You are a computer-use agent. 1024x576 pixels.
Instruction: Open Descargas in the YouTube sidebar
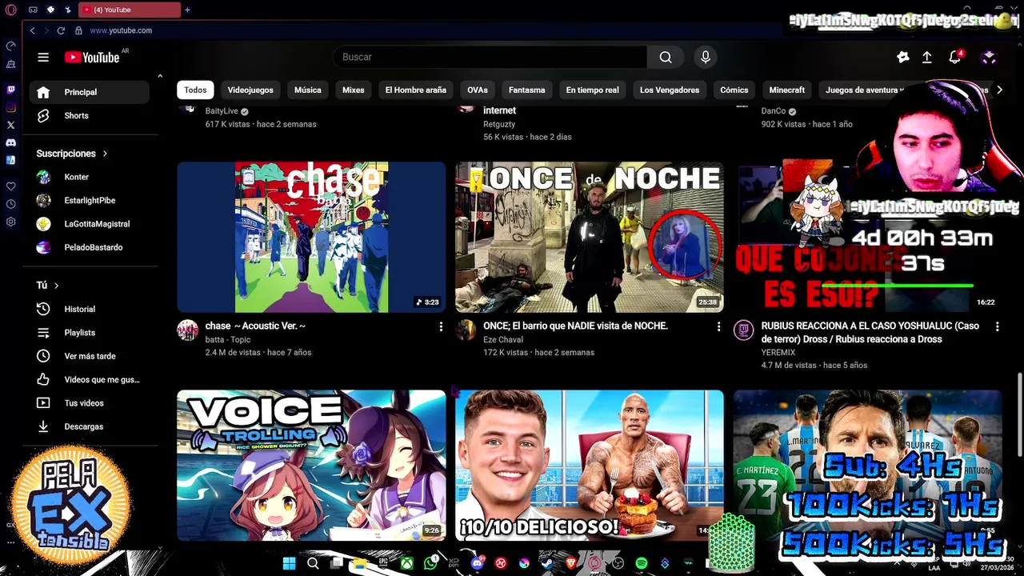89,426
